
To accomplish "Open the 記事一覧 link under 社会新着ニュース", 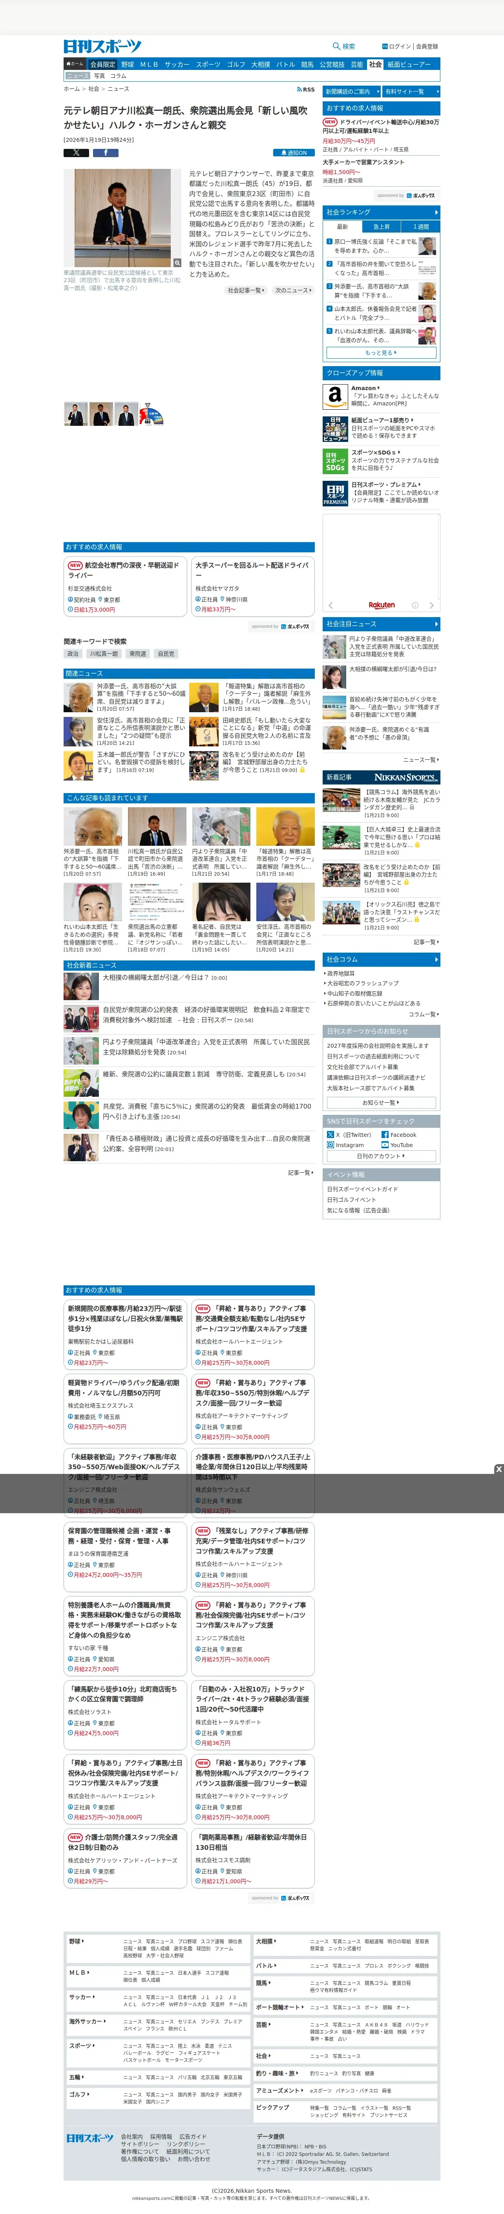I will click(x=301, y=1172).
